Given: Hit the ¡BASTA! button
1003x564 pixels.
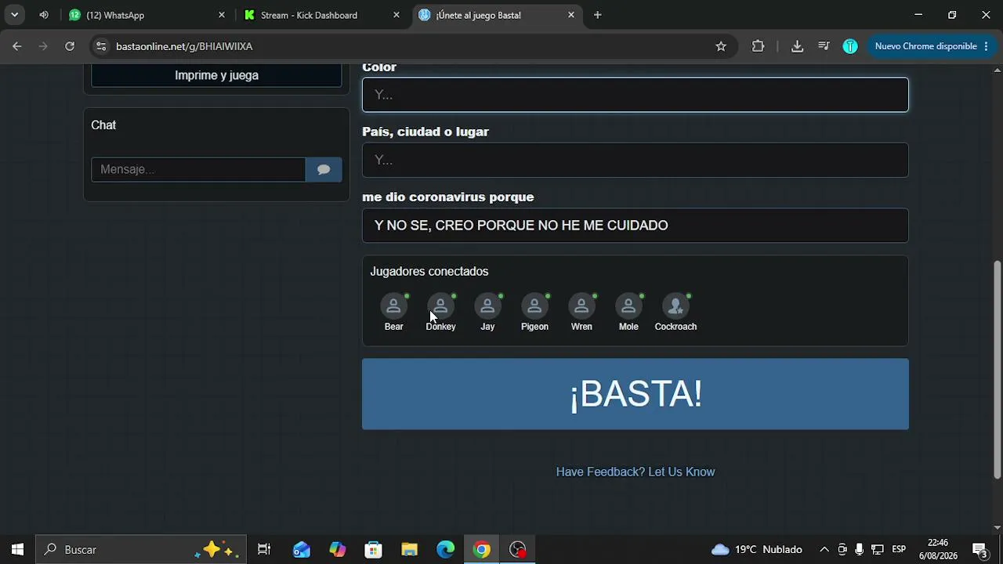Looking at the screenshot, I should point(635,394).
